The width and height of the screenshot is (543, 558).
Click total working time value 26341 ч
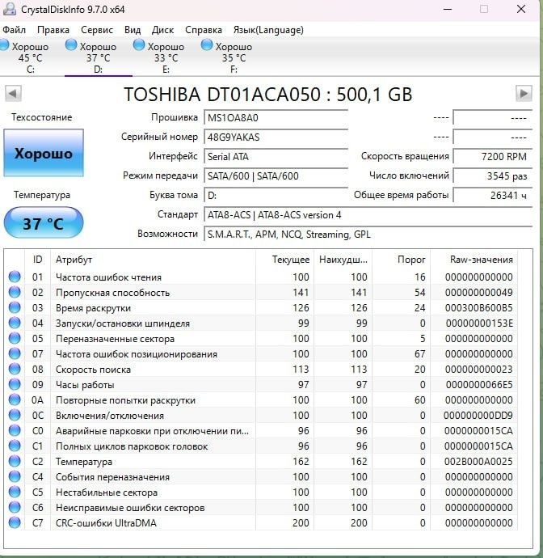pos(493,196)
